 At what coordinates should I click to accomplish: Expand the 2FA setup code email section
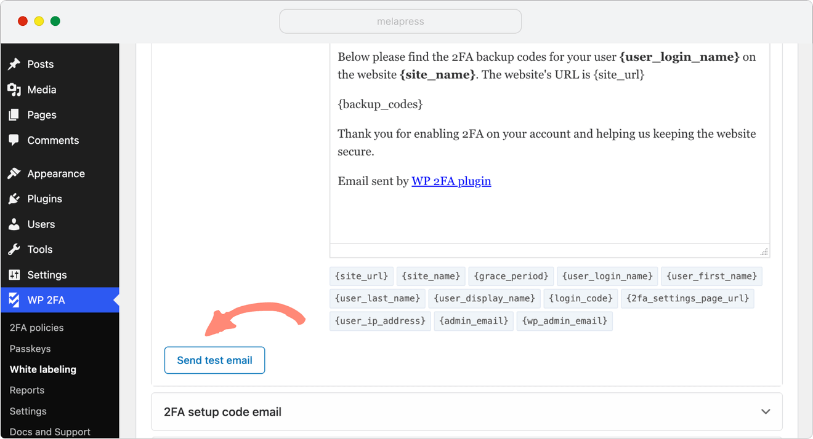(x=467, y=412)
